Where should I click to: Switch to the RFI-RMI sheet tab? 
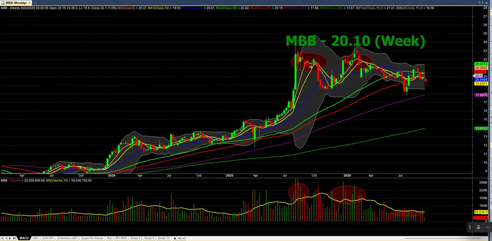121,238
